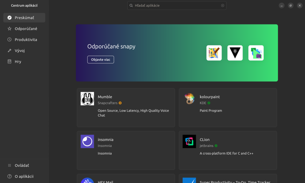Restore the window size

[291, 5]
